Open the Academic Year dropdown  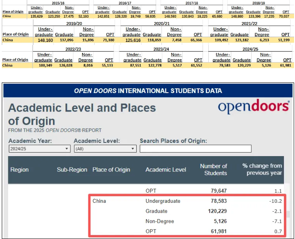coord(39,149)
